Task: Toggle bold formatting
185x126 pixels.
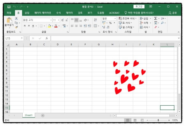Action: [x=25, y=26]
